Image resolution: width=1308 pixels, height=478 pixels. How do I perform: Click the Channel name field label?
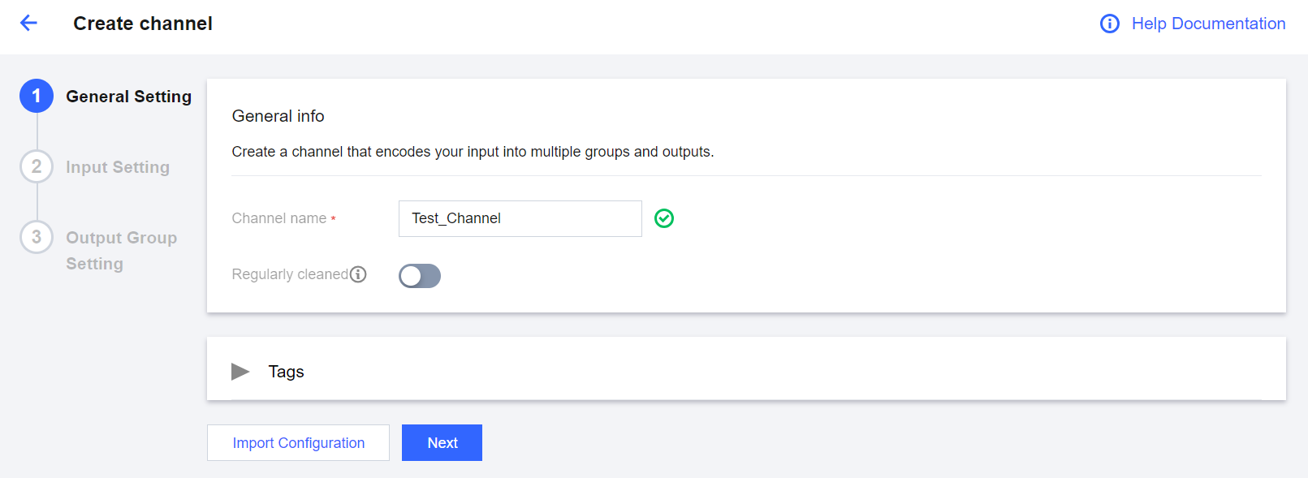click(279, 218)
